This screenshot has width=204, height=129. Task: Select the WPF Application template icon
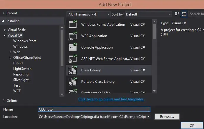[73, 36]
